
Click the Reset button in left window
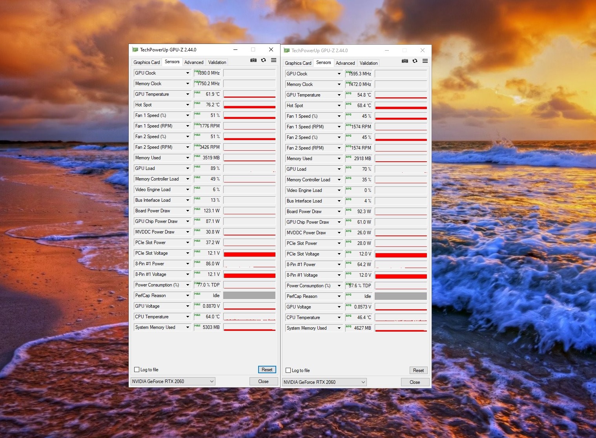[x=267, y=370]
